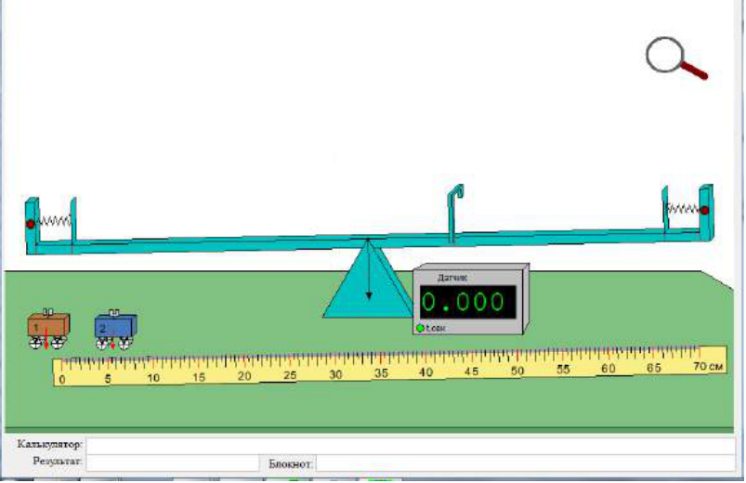Image resolution: width=746 pixels, height=483 pixels.
Task: Click the hook-shaped gate on the track
Action: click(x=455, y=213)
